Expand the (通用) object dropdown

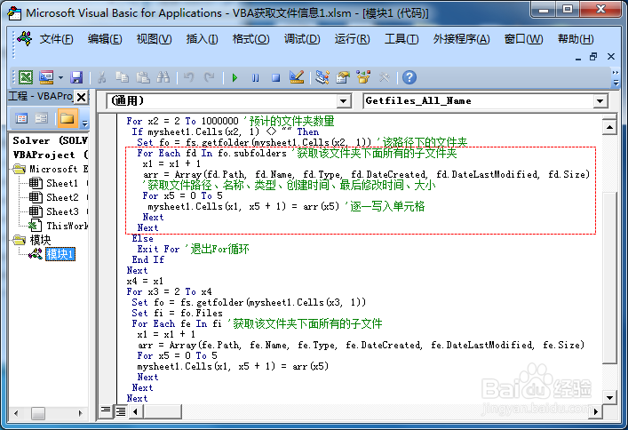click(343, 101)
